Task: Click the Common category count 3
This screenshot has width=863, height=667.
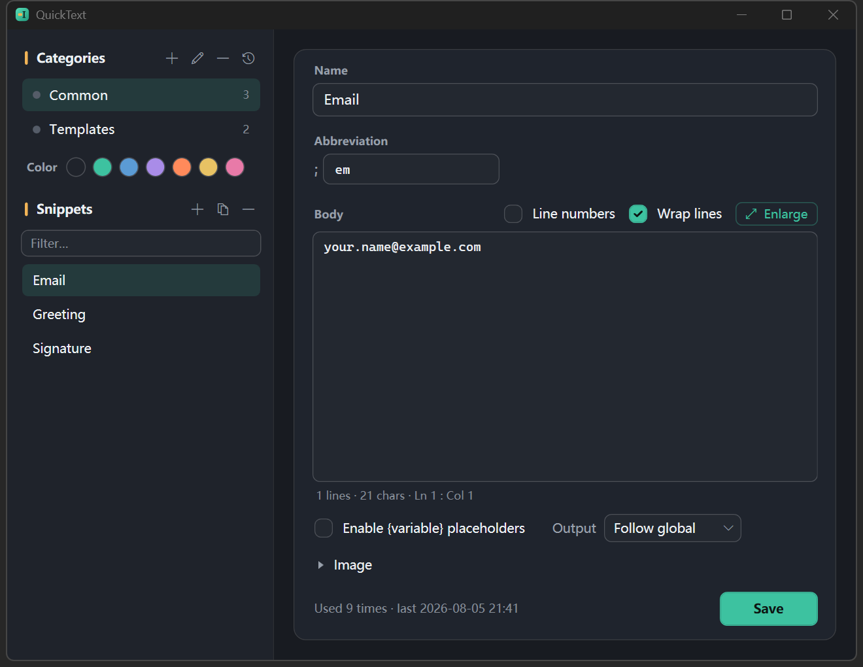Action: [x=246, y=95]
